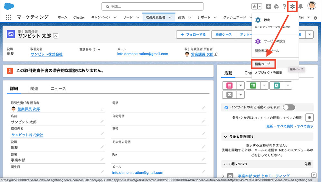Choose オブジェクトを編集 menu item

[269, 73]
